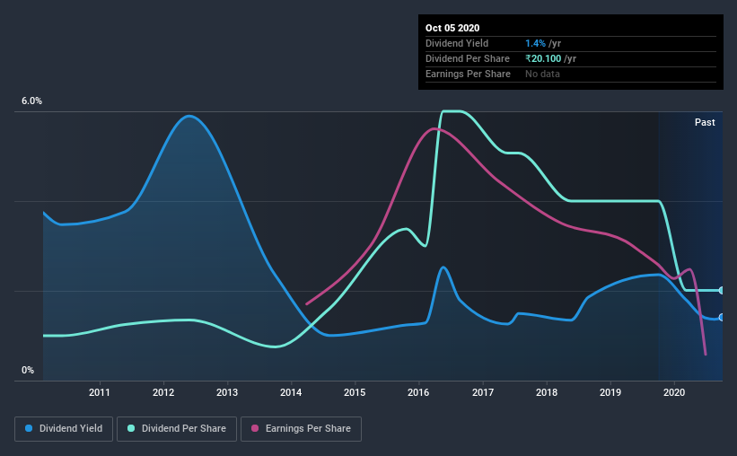Click the Earnings Per Share row label in tooltip
Viewport: 737px width, 456px height.
coord(468,75)
